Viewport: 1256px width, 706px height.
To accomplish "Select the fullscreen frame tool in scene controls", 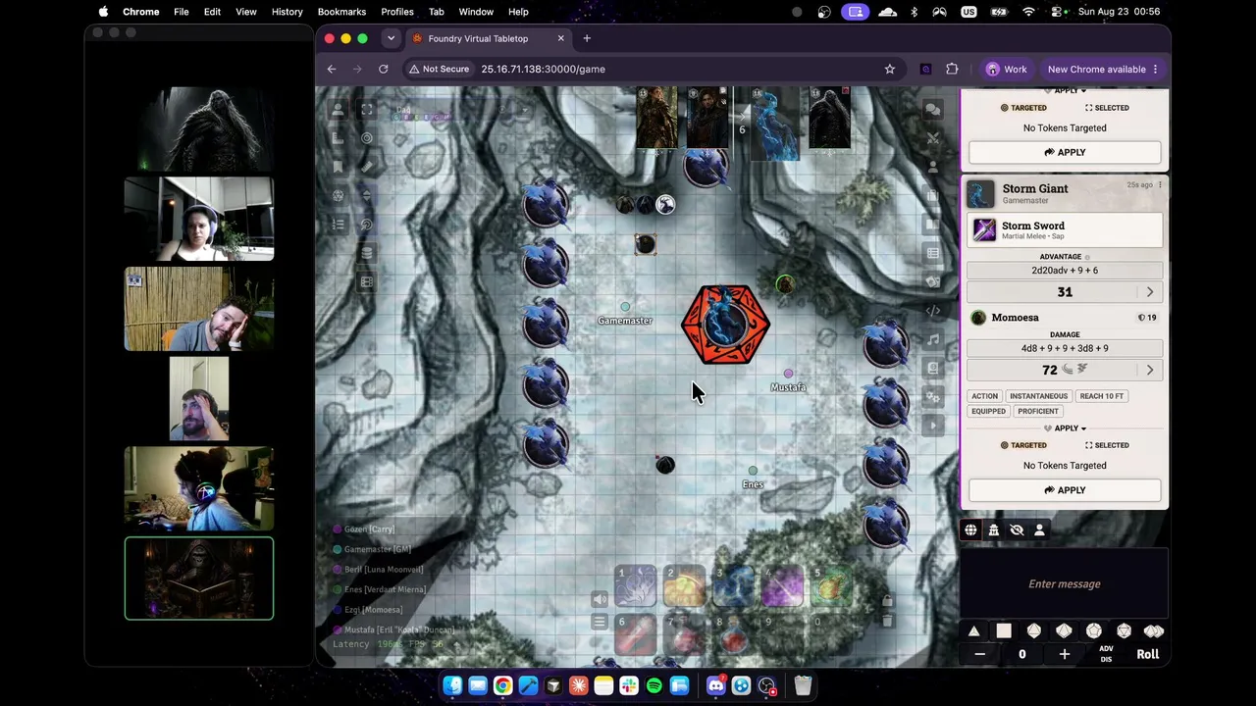I will click(x=367, y=110).
